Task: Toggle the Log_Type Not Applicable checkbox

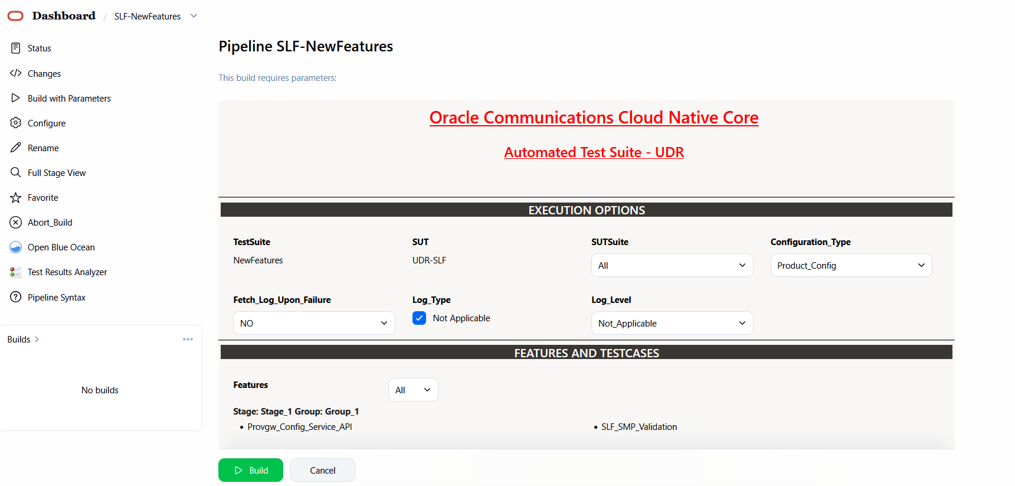Action: [420, 318]
